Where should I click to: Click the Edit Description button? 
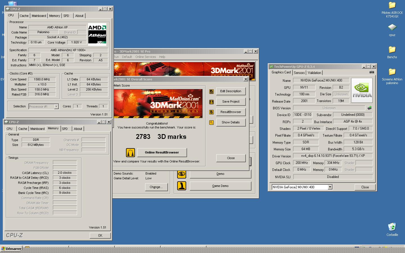pos(231,91)
